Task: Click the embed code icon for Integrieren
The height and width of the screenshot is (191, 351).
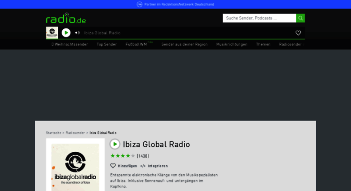Action: click(143, 166)
